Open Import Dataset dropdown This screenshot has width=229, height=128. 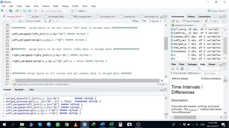192,21
